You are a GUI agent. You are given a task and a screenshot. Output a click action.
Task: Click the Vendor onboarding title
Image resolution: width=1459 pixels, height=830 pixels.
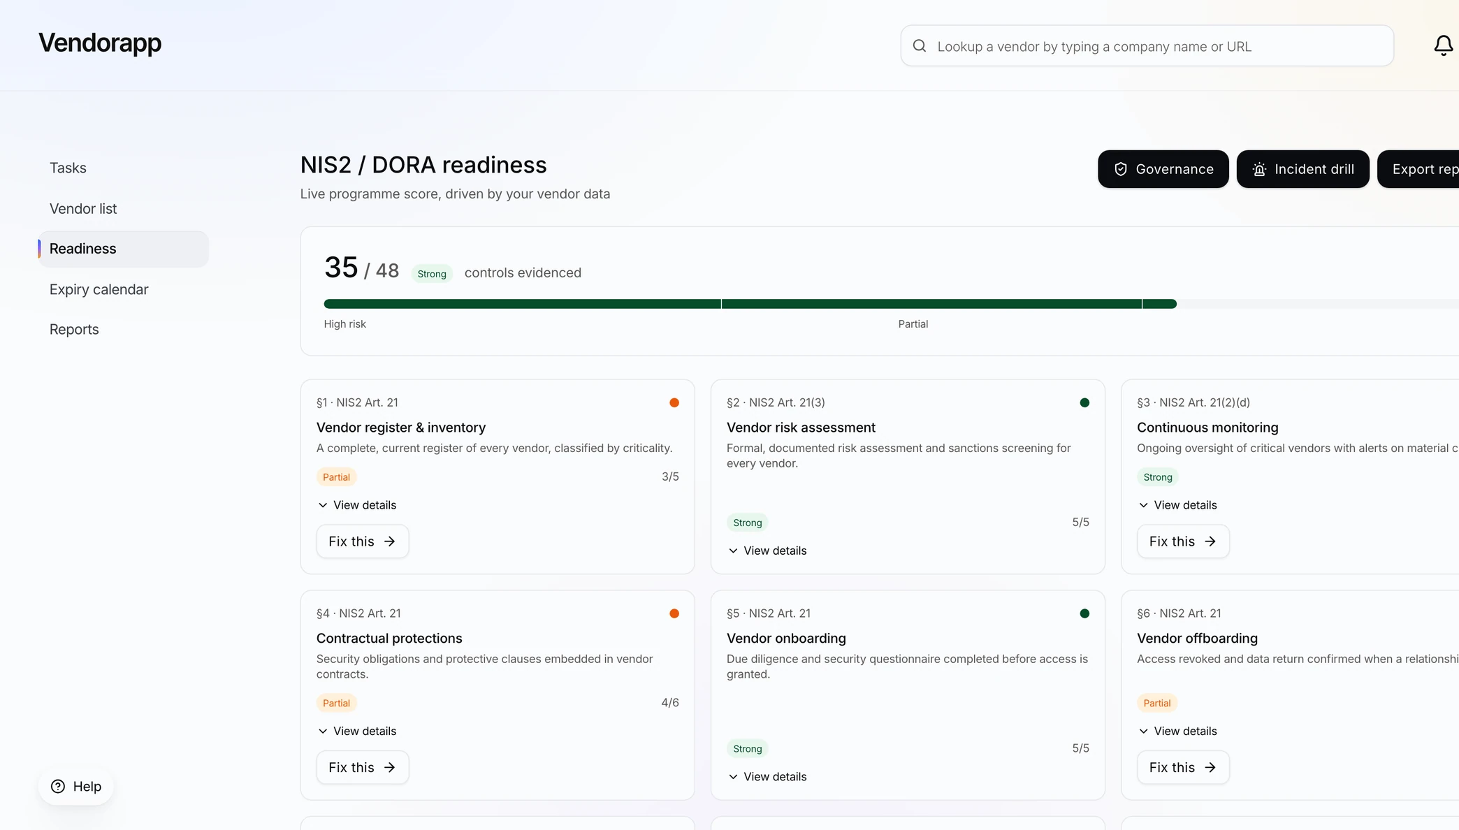point(786,639)
